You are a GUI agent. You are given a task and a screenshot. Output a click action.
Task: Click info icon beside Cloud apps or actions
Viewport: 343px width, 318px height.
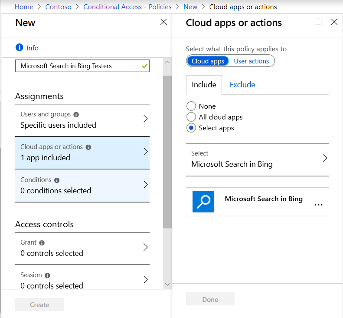point(88,147)
